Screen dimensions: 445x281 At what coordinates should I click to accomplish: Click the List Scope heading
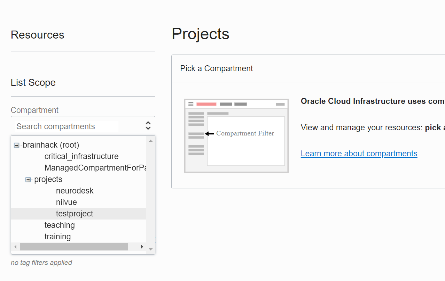33,82
